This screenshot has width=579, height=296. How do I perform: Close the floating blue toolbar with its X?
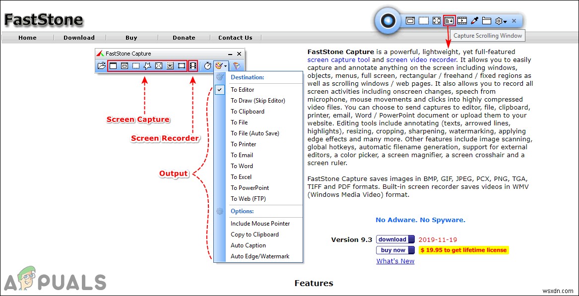[x=514, y=21]
